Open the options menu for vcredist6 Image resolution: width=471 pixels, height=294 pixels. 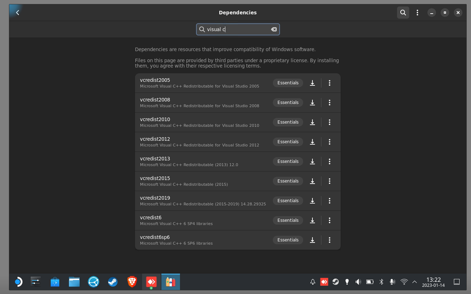click(x=330, y=220)
